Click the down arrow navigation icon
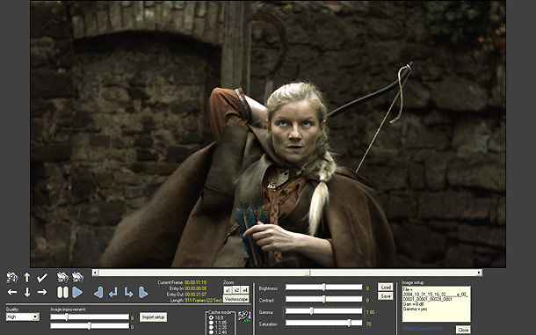 [x=27, y=292]
